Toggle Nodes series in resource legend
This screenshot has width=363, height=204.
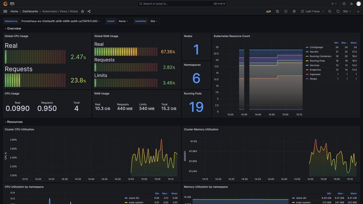click(313, 79)
